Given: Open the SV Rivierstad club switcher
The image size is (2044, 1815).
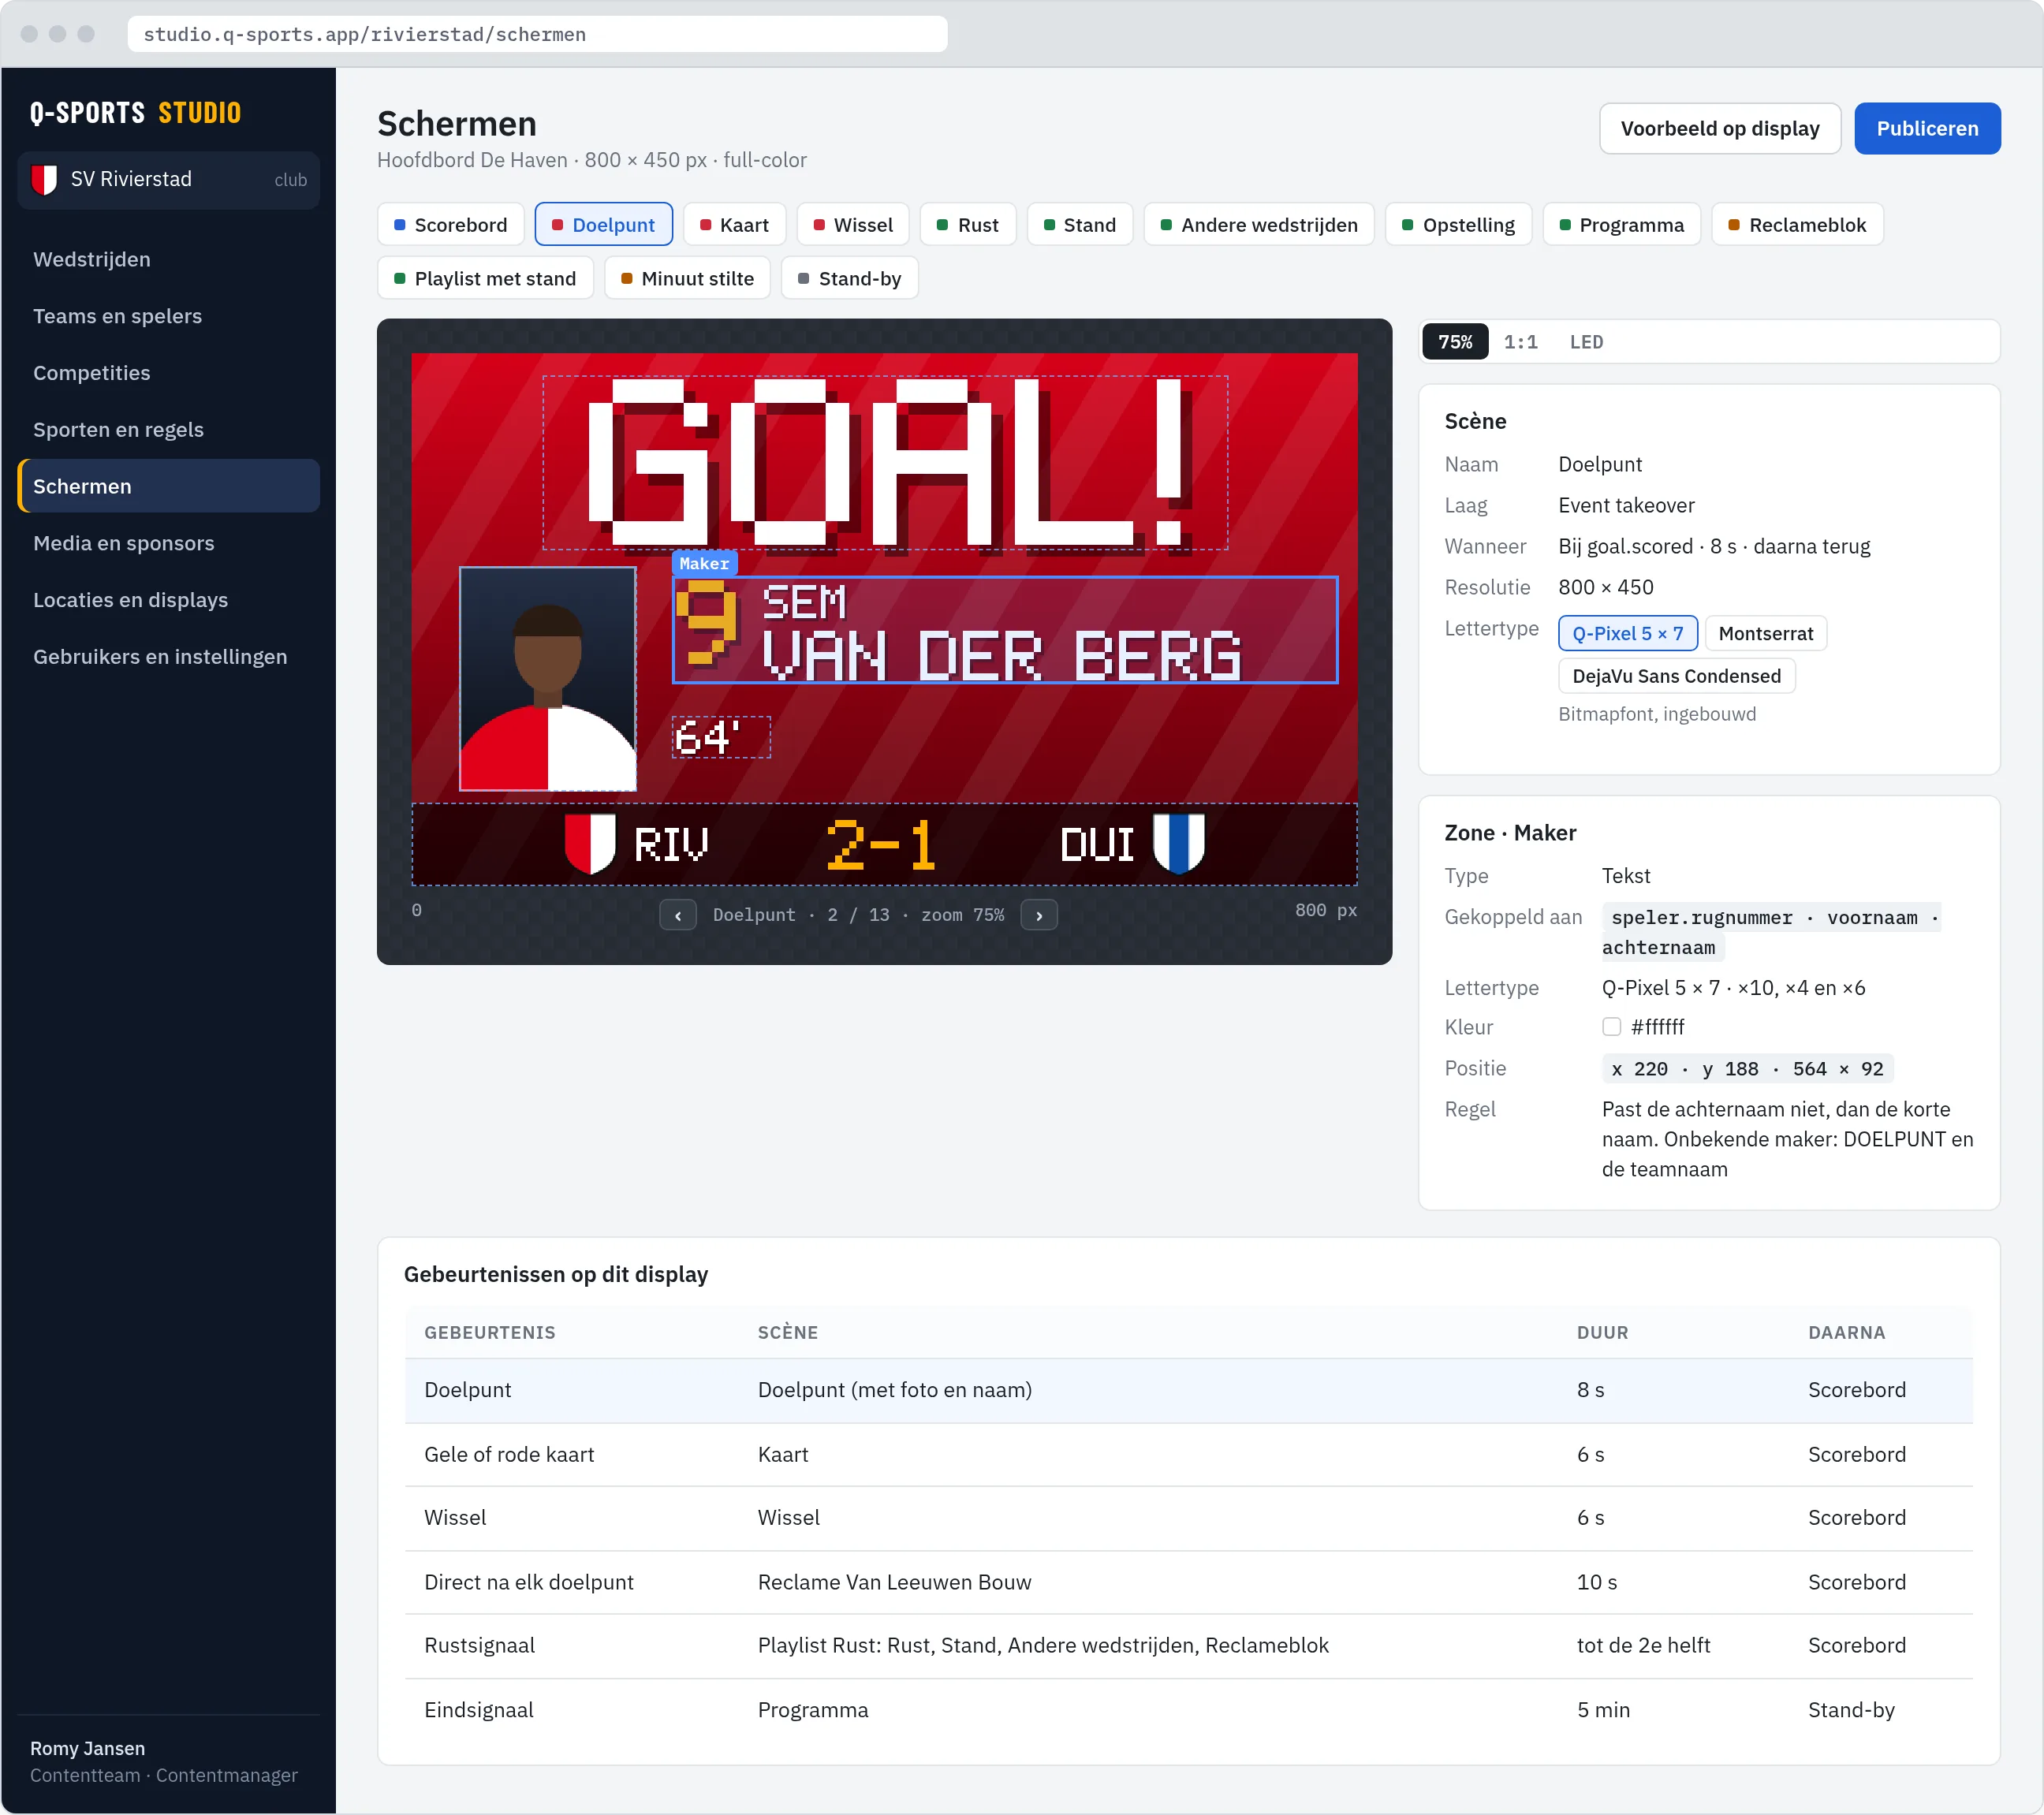Looking at the screenshot, I should coord(168,180).
